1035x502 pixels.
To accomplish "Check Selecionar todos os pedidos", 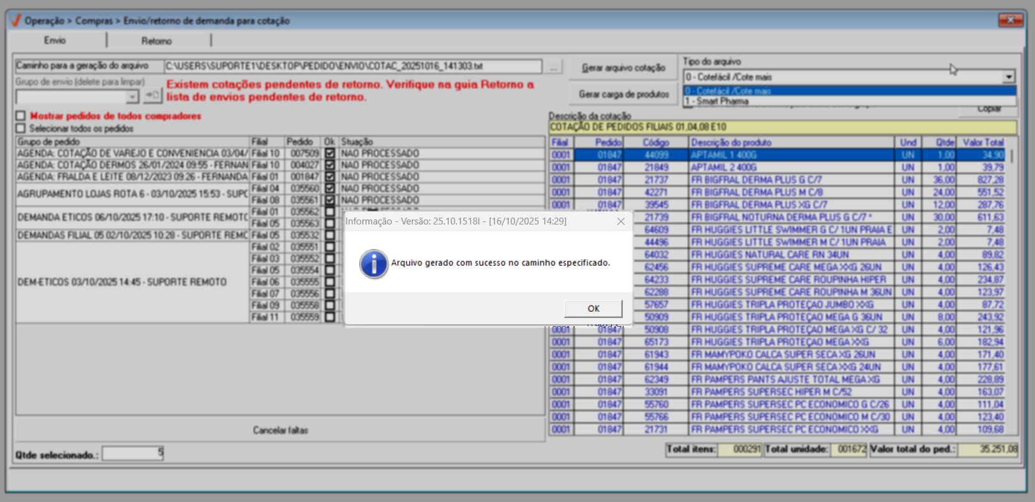I will (21, 128).
